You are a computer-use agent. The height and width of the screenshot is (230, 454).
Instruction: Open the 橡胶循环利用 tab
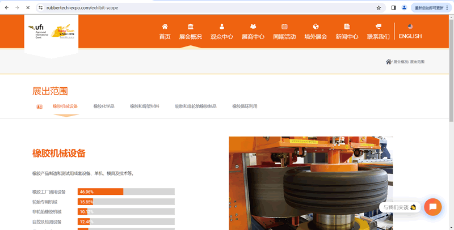[x=245, y=107]
